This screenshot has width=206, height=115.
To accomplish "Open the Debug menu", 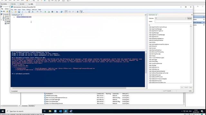I will 28,10.
